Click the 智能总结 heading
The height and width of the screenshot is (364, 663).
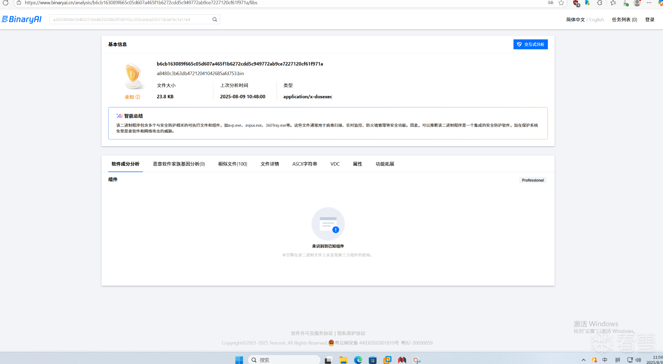pyautogui.click(x=133, y=116)
